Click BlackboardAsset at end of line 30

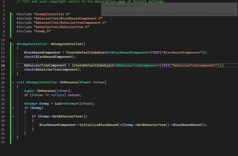click(187, 125)
